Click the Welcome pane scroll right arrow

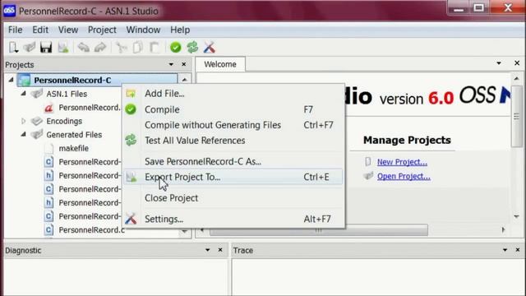pos(504,230)
